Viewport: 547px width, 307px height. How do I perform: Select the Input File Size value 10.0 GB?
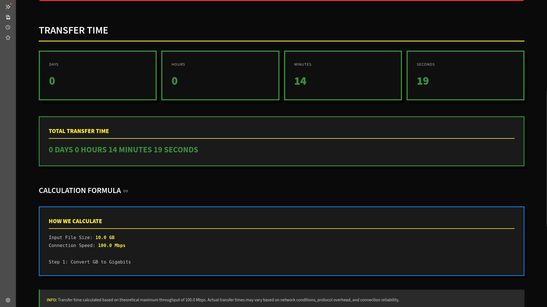pyautogui.click(x=105, y=237)
